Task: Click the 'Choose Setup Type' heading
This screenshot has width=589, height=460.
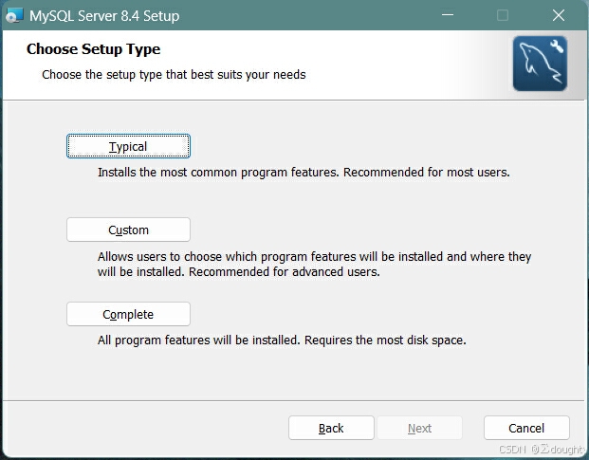Action: pos(94,49)
